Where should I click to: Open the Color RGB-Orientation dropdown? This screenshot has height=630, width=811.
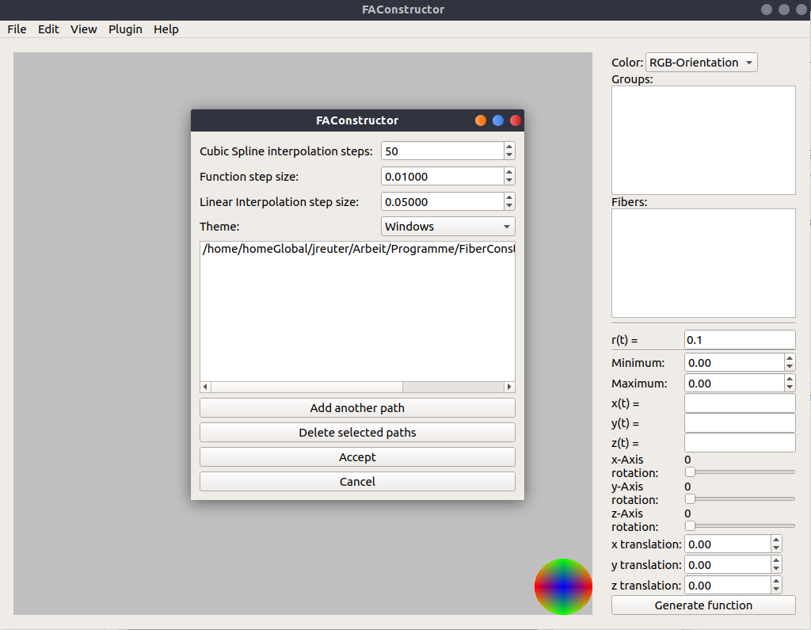pyautogui.click(x=701, y=63)
